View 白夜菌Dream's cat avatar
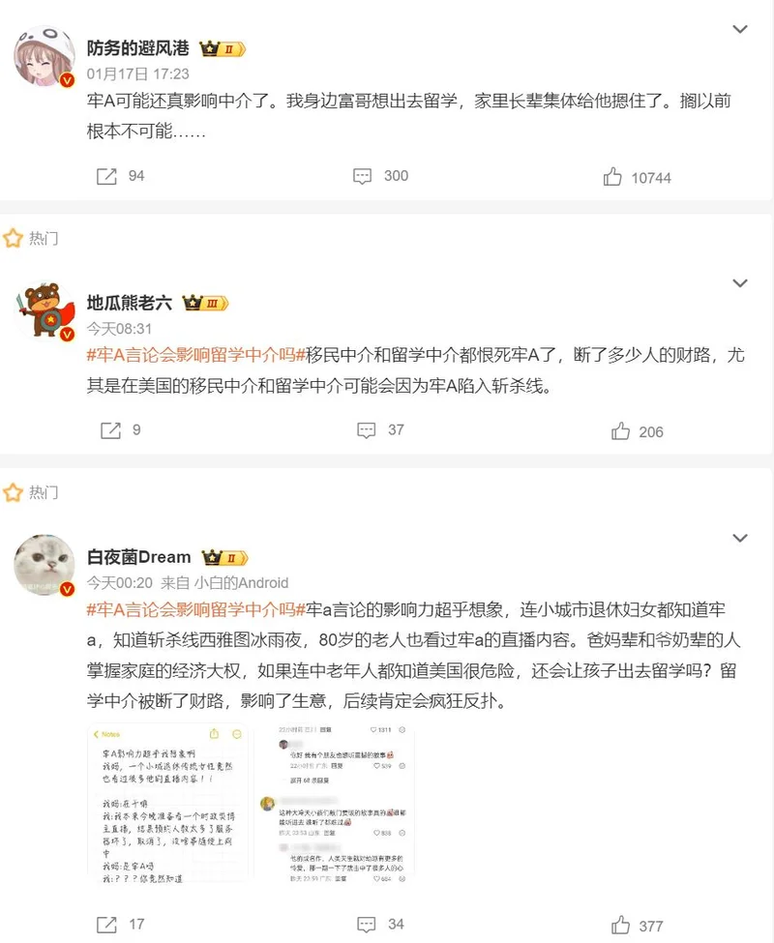This screenshot has height=943, width=774. pos(45,566)
